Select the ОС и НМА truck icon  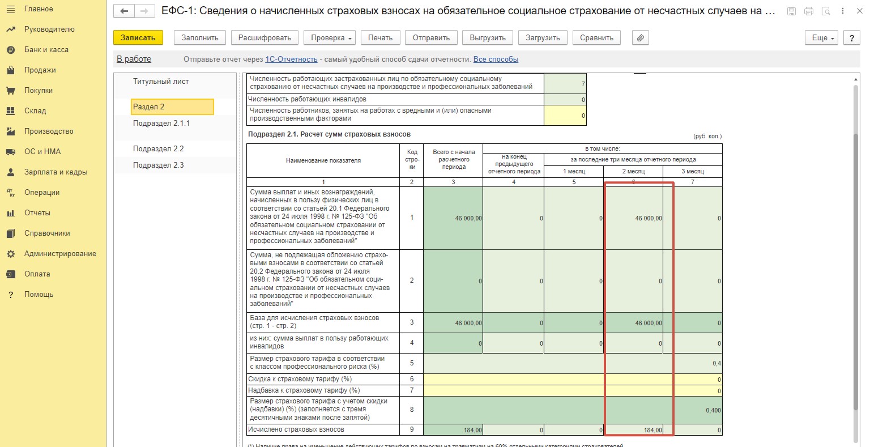point(10,152)
